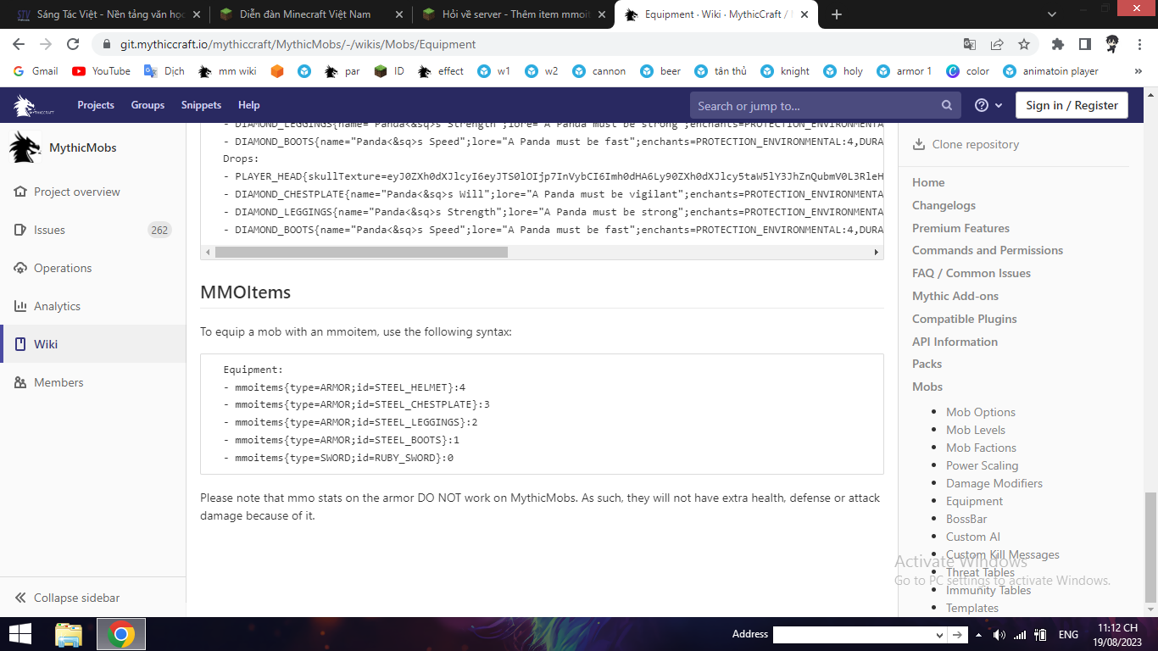This screenshot has height=651, width=1158.
Task: Expand the taskbar Address dropdown arrow
Action: pyautogui.click(x=939, y=635)
